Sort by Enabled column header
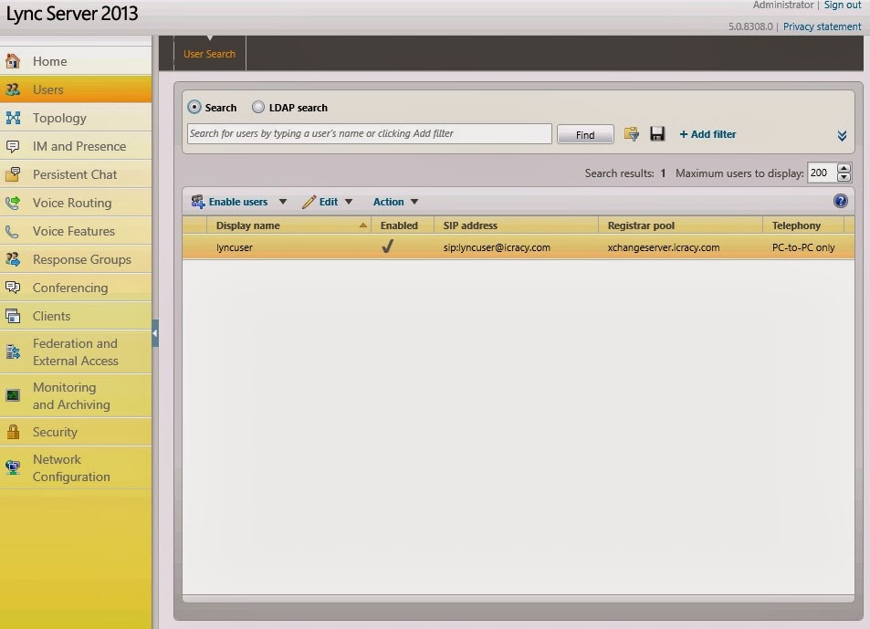Screen dimensions: 870x629 click(403, 225)
